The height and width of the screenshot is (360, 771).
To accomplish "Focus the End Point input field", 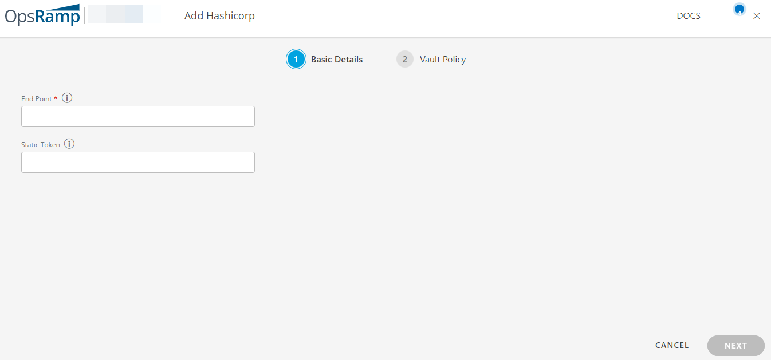I will click(138, 116).
